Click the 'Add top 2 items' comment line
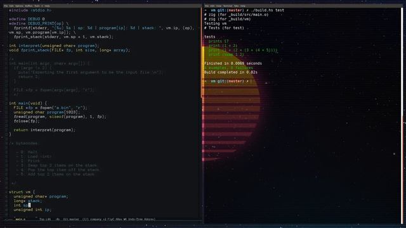This screenshot has height=228, width=406. point(55,174)
